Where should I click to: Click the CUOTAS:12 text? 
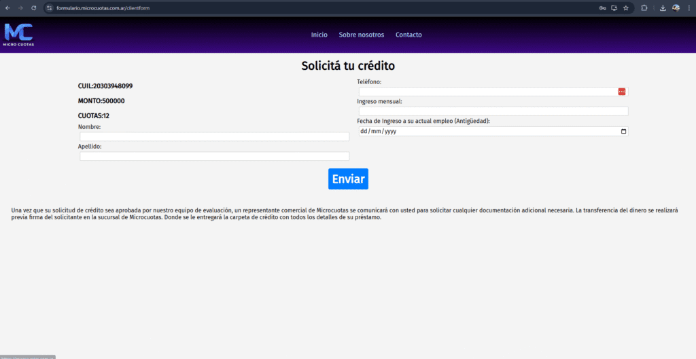(94, 115)
